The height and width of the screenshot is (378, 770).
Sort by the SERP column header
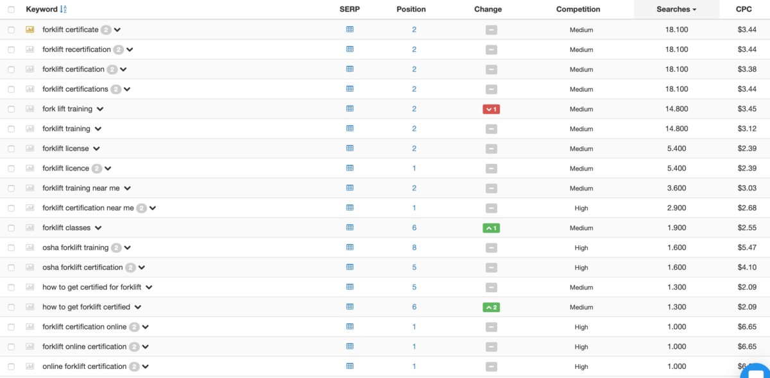tap(350, 10)
